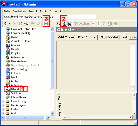This screenshot has height=126, width=138.
Task: Switch to ...3 (Multimedia) tab
Action: pyautogui.click(x=108, y=37)
